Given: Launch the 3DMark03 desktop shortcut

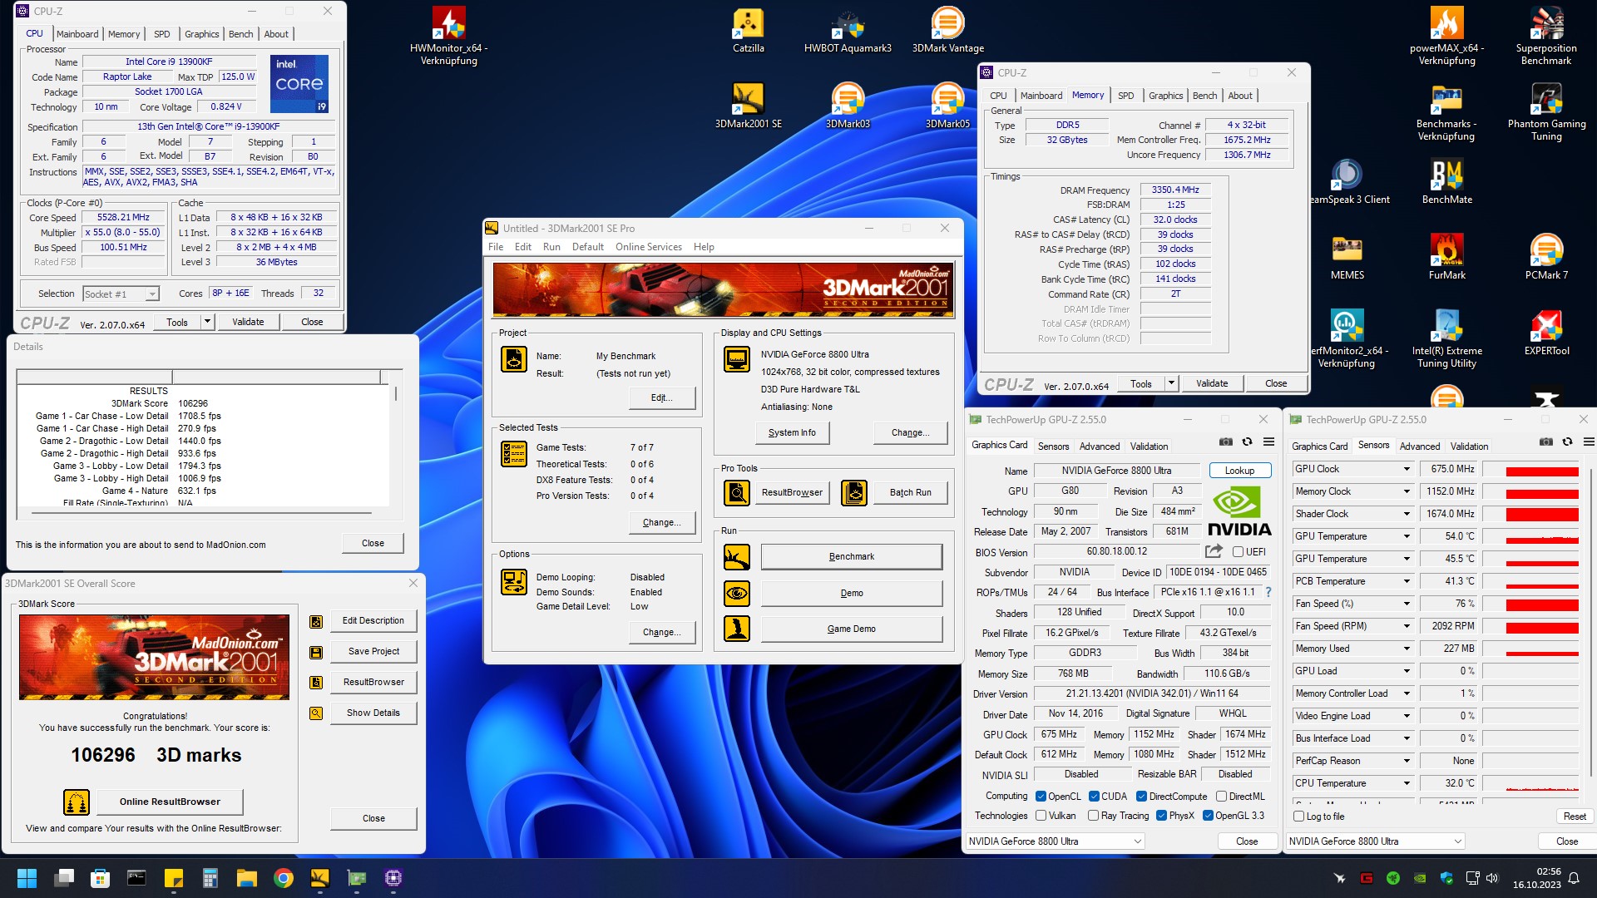Looking at the screenshot, I should 848,106.
